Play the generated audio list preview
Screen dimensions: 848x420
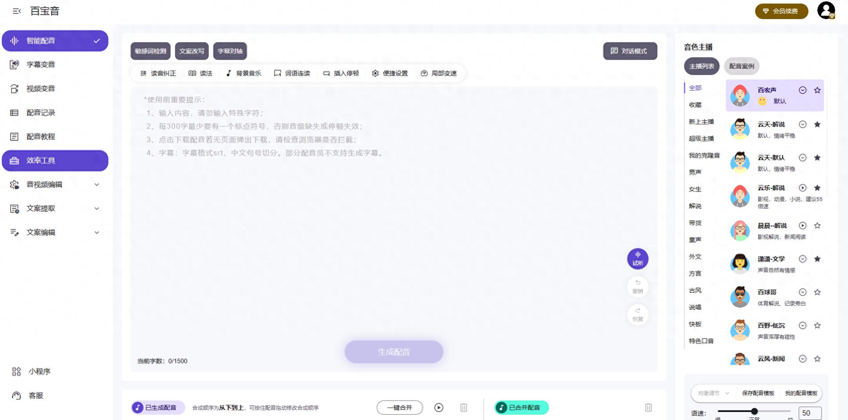438,408
